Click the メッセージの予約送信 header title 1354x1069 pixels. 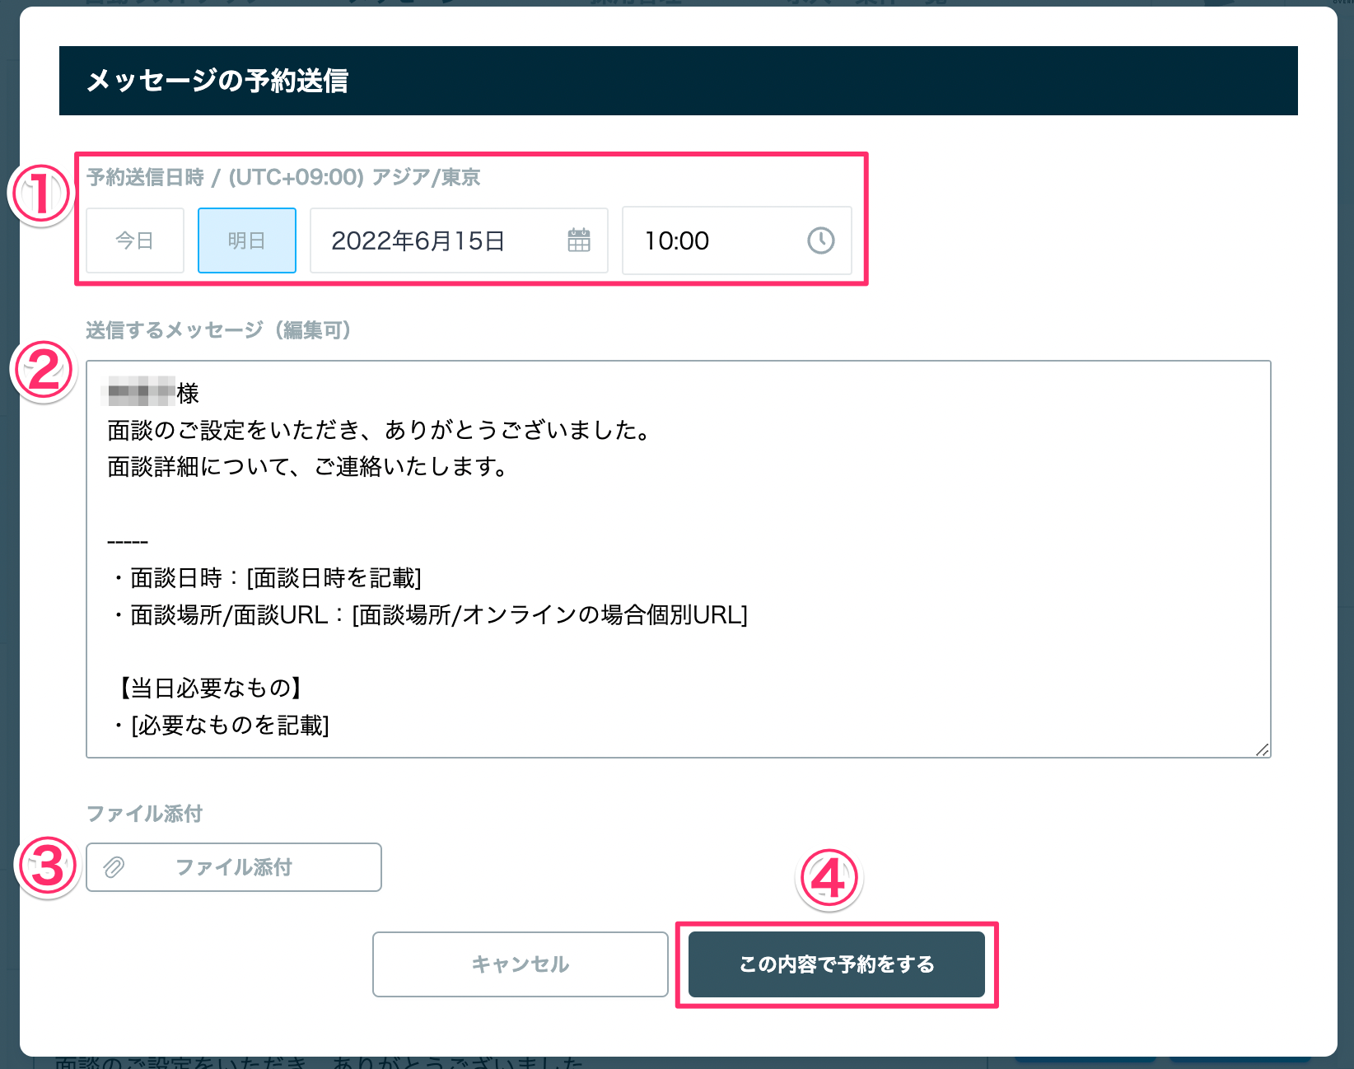(x=217, y=81)
